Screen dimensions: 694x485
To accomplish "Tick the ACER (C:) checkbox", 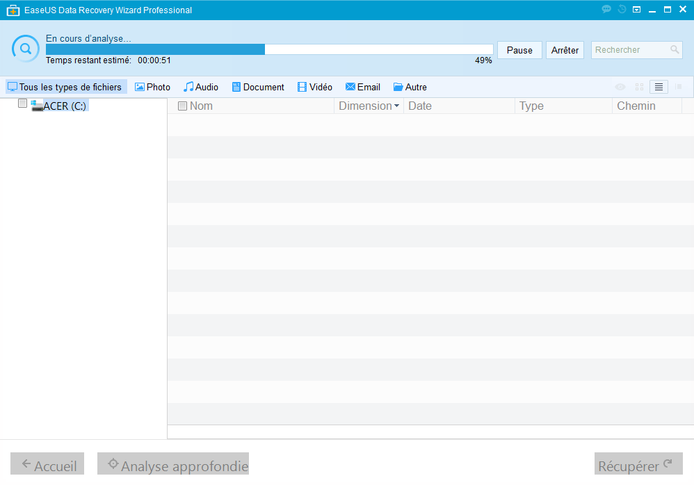I will pos(22,104).
